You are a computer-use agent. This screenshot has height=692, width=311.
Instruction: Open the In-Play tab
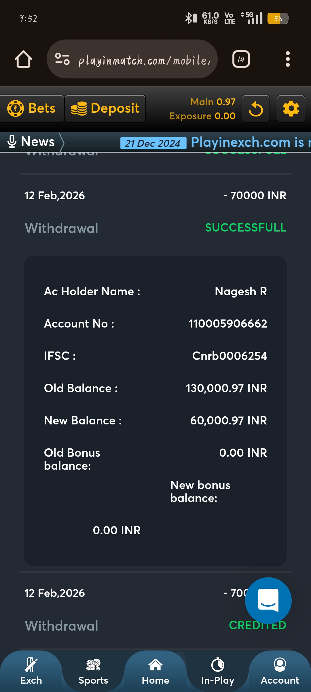point(218,671)
